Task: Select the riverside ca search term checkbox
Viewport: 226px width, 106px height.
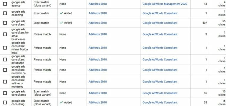Action: click(5, 70)
